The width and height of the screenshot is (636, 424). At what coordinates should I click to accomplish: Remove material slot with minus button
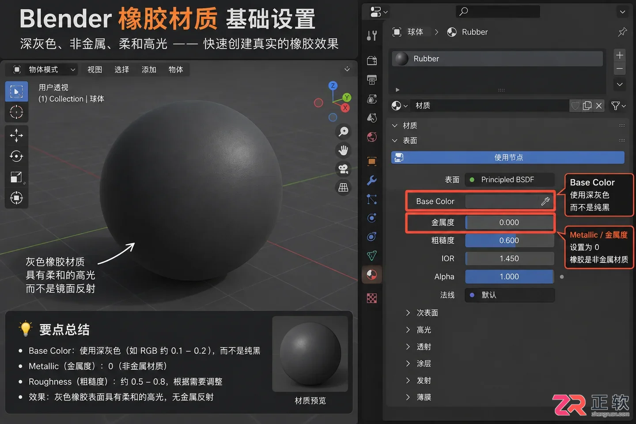click(x=620, y=68)
